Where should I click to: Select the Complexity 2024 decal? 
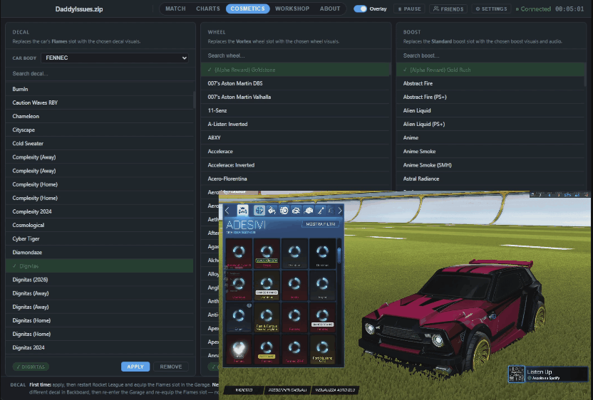100,211
